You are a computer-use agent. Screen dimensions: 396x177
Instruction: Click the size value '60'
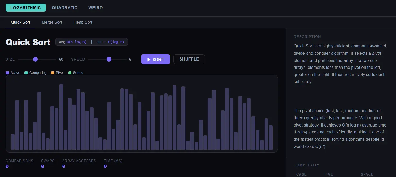click(x=61, y=60)
